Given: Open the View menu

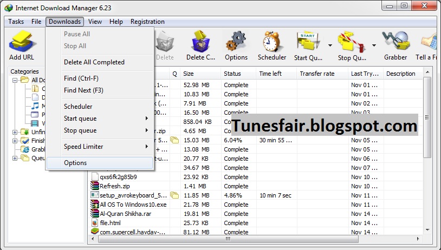Looking at the screenshot, I should coord(95,22).
